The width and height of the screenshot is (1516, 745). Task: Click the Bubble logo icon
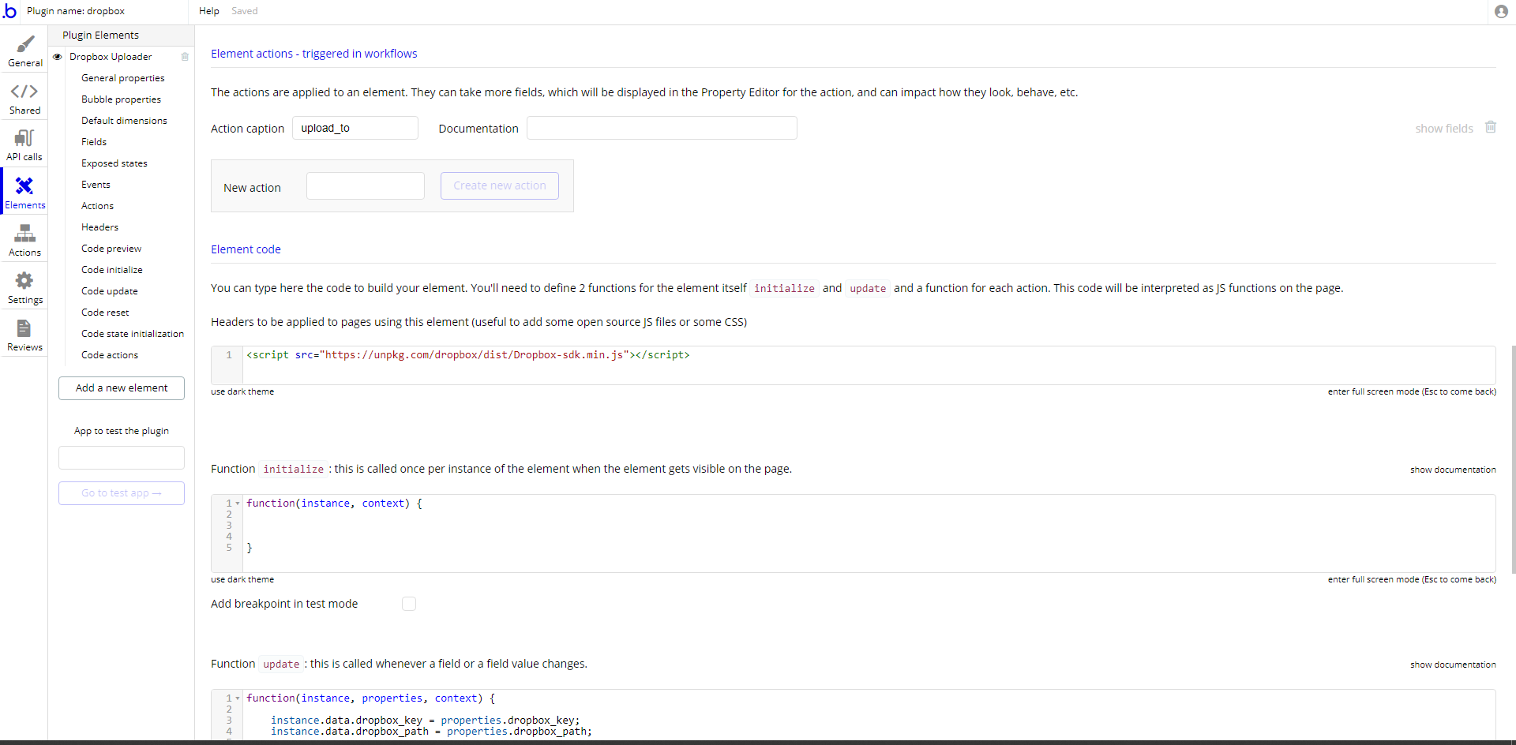coord(9,11)
